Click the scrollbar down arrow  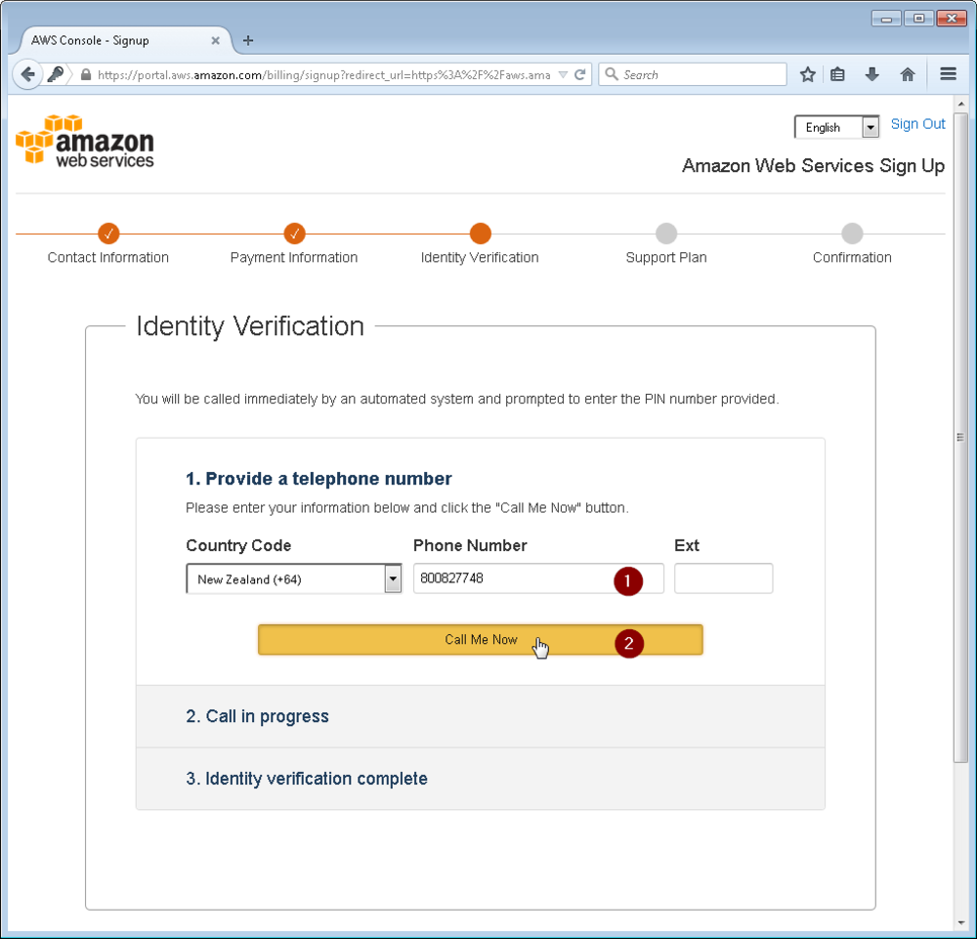[960, 922]
